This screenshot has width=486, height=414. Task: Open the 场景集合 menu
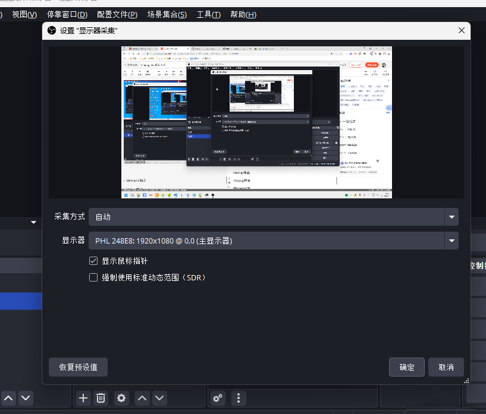click(x=167, y=14)
